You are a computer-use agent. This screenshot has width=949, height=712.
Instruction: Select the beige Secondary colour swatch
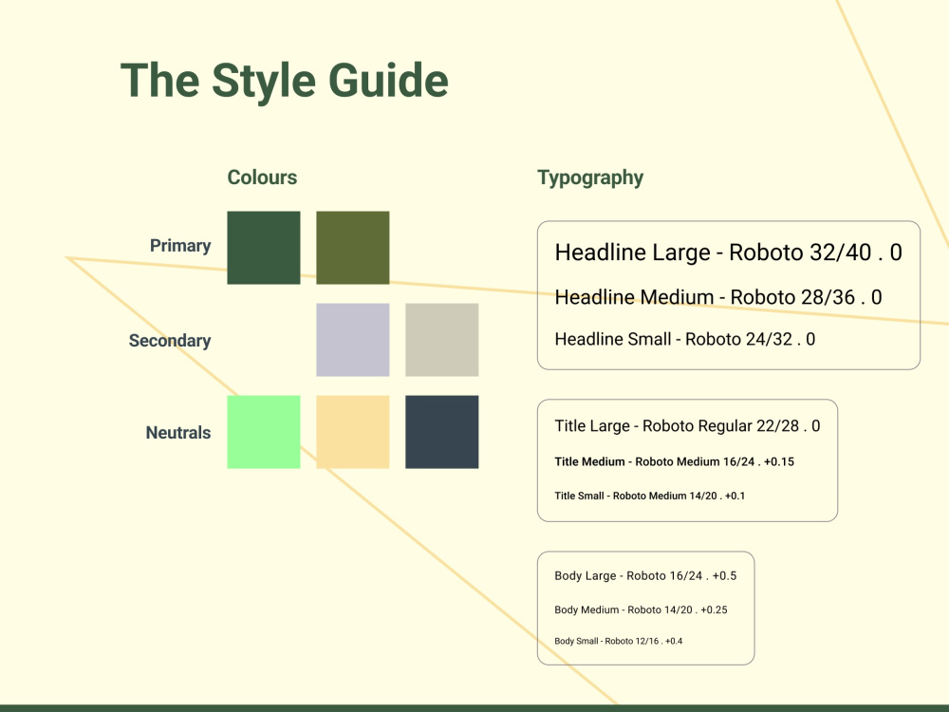click(x=442, y=340)
